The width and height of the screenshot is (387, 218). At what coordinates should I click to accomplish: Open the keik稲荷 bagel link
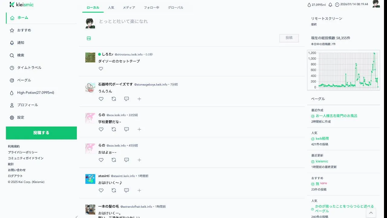322,139
